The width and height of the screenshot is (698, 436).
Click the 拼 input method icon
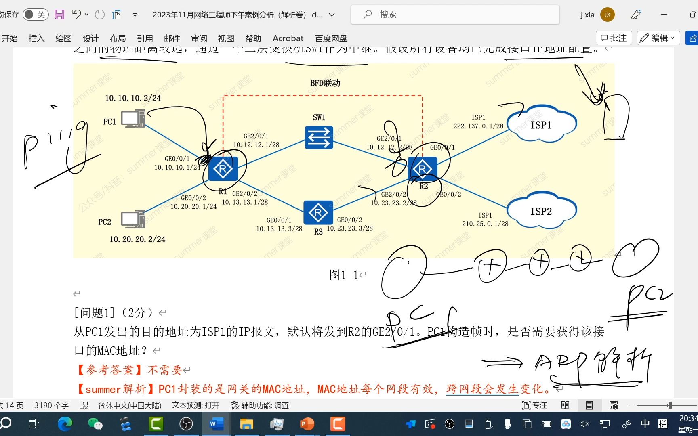[663, 423]
